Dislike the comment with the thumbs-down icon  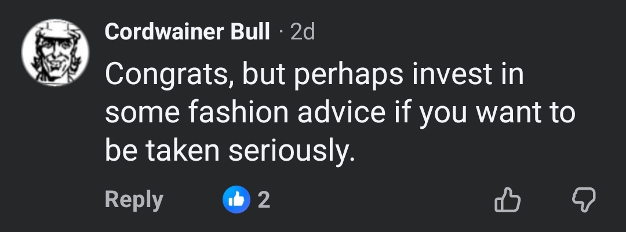click(584, 200)
